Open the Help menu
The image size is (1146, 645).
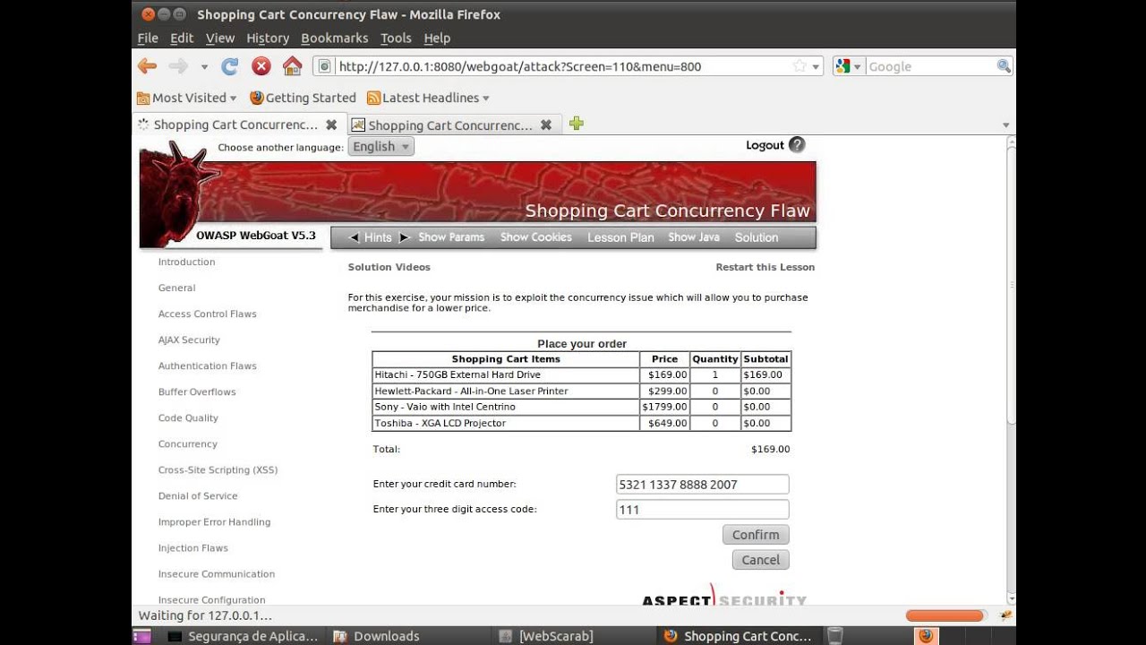437,38
